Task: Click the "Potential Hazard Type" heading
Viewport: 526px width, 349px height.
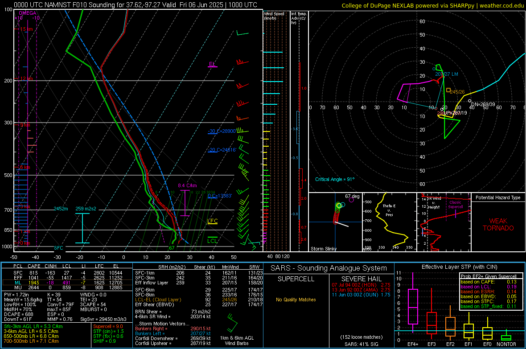Action: (x=498, y=197)
